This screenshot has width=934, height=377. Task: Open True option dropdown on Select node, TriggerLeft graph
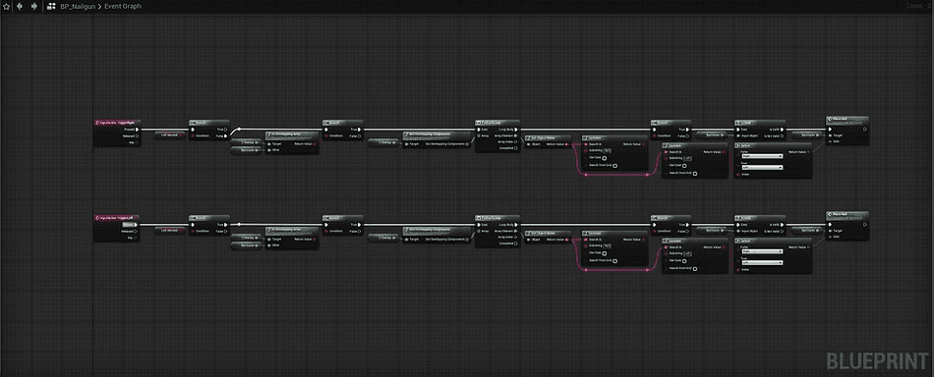pyautogui.click(x=762, y=262)
